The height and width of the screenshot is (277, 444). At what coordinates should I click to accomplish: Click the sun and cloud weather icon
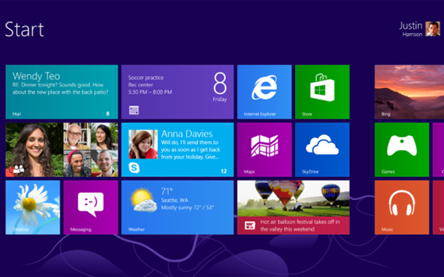click(144, 200)
